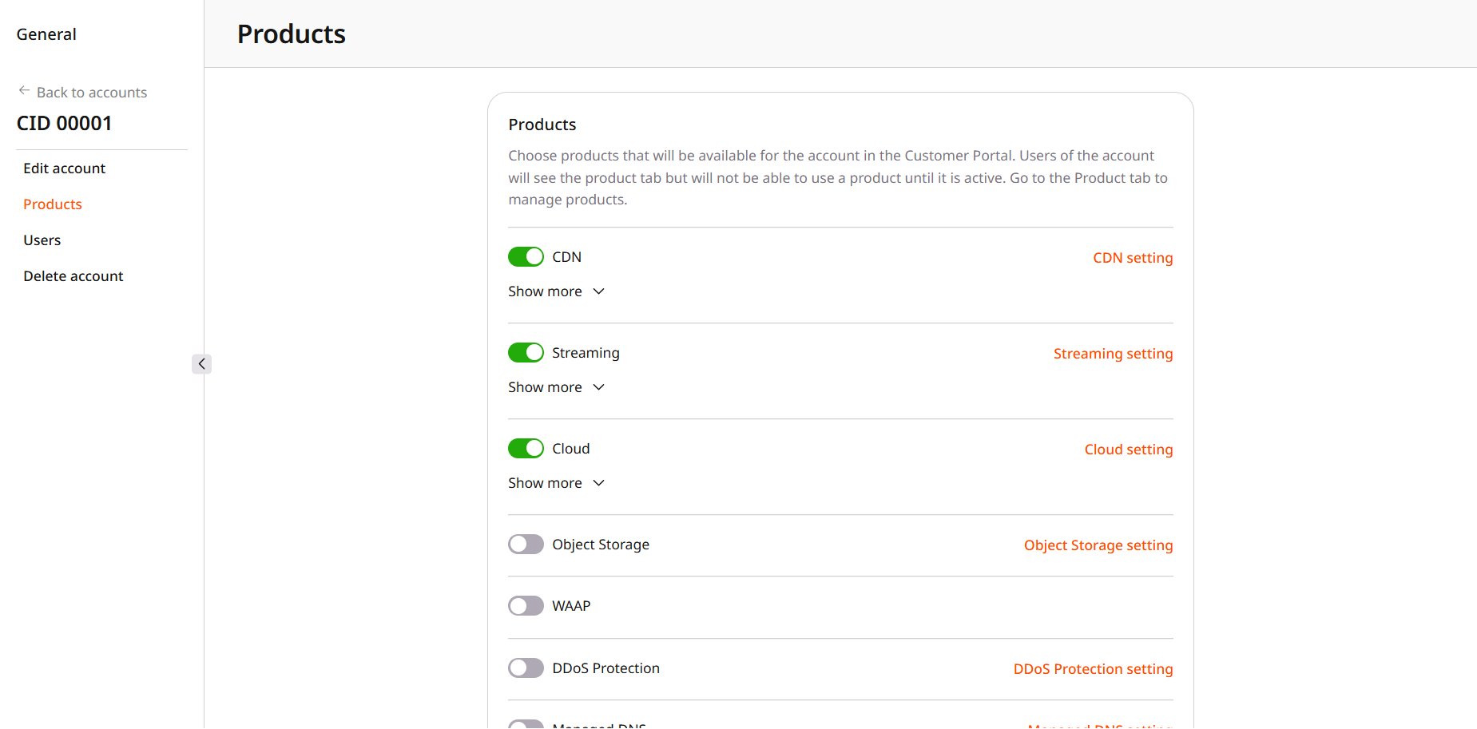This screenshot has height=729, width=1477.
Task: Select Products in the sidebar menu
Action: pos(53,204)
